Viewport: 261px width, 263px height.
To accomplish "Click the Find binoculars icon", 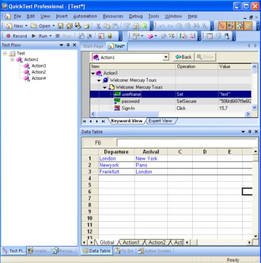I will tap(196, 26).
